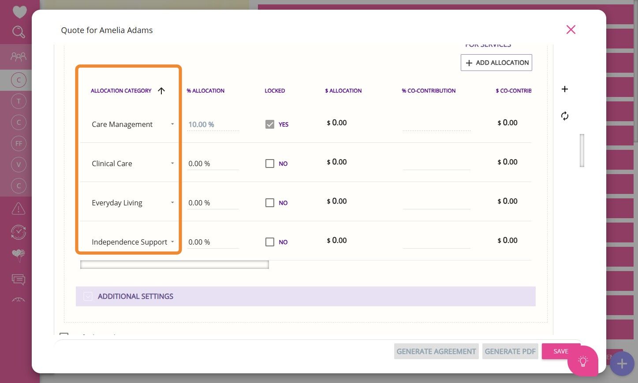638x383 pixels.
Task: Click the % Allocation column header
Action: click(205, 91)
